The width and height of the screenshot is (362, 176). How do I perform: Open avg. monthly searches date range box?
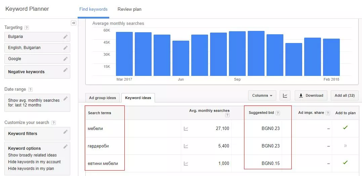[x=37, y=103]
